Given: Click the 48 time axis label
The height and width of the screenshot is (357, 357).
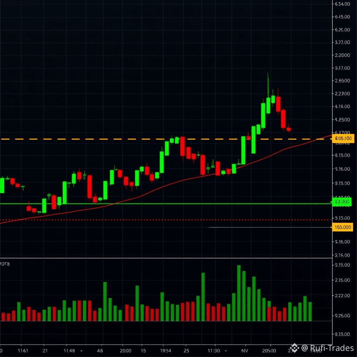Looking at the screenshot, I should point(100,351).
